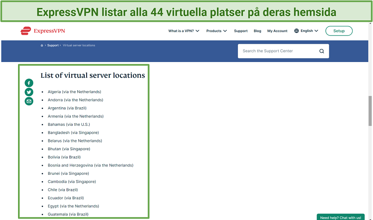This screenshot has height=220, width=373.
Task: Share page via email icon
Action: [29, 101]
